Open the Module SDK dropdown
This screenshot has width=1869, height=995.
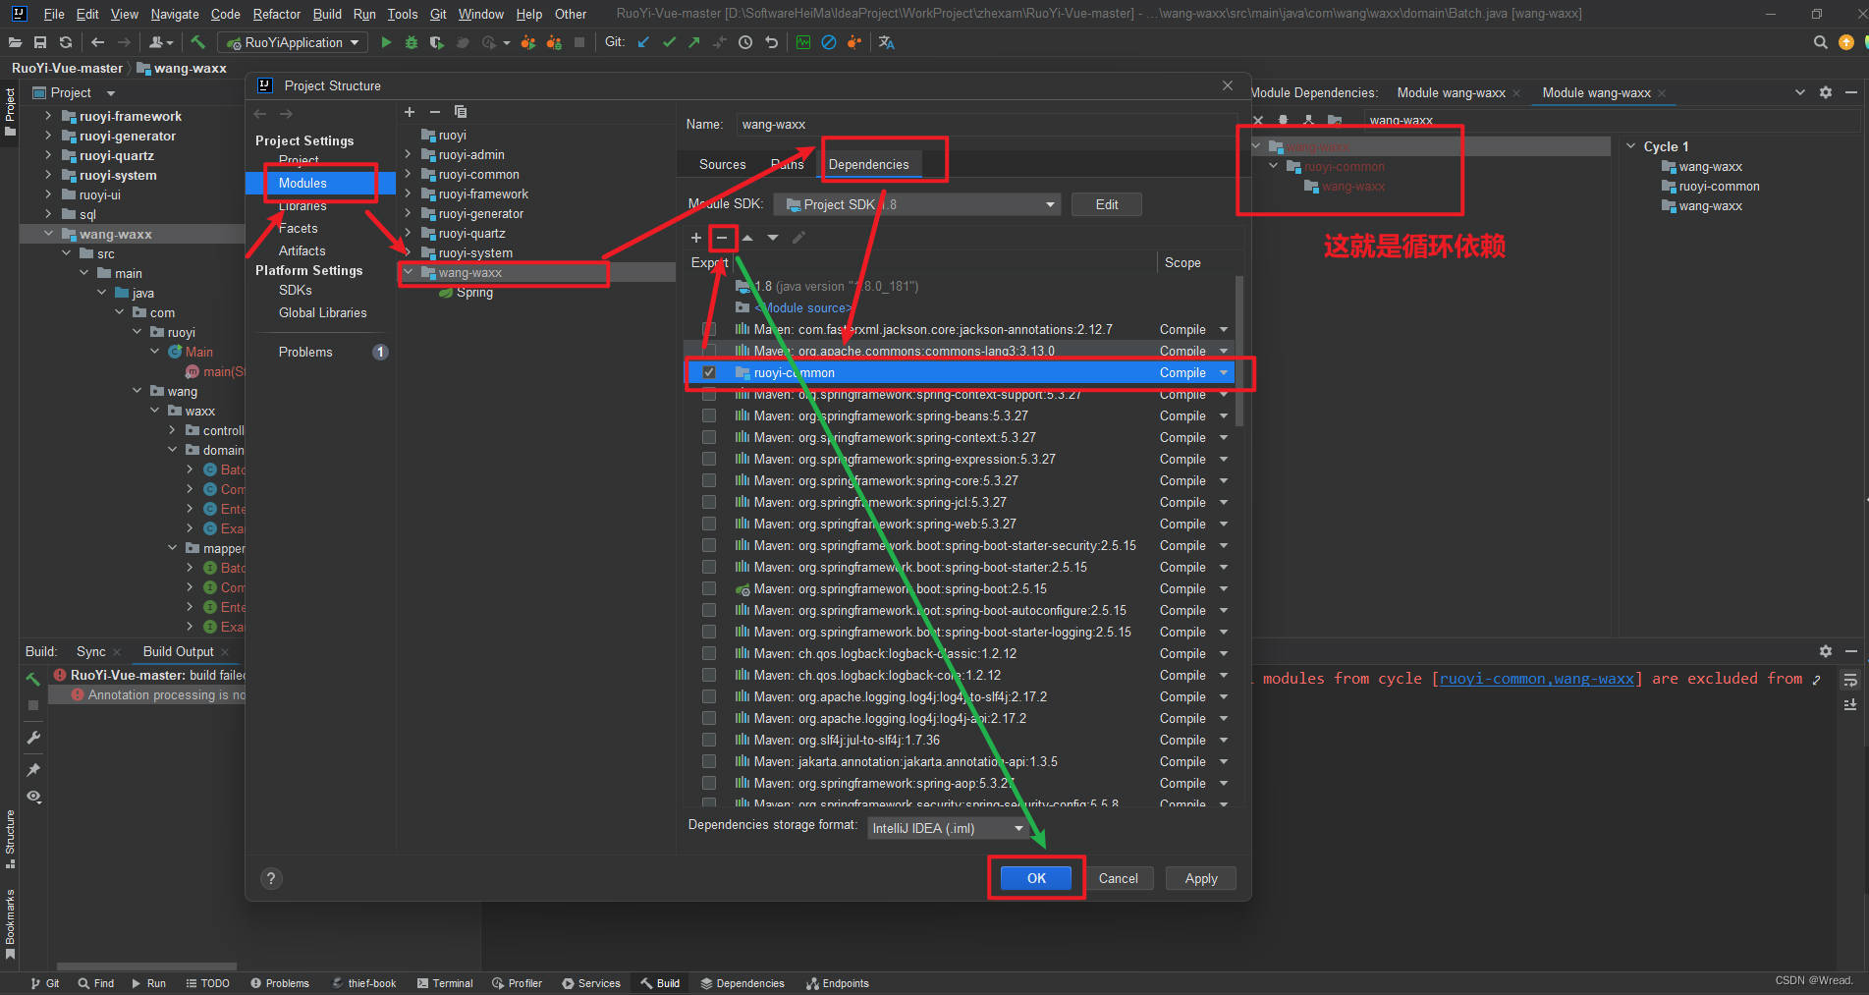[917, 204]
